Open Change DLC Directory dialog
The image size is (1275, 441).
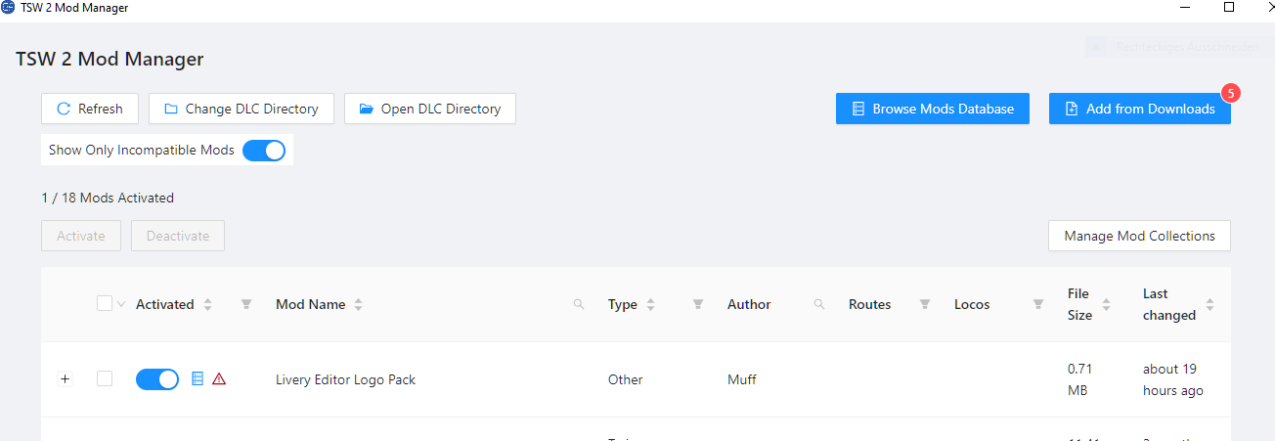coord(242,109)
